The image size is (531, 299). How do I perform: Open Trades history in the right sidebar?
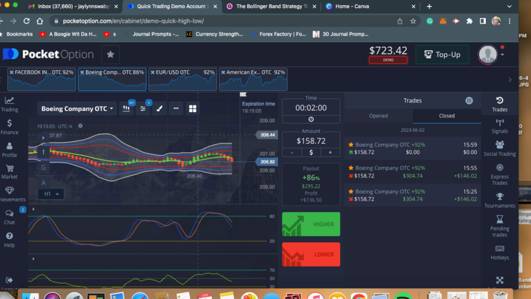point(499,104)
